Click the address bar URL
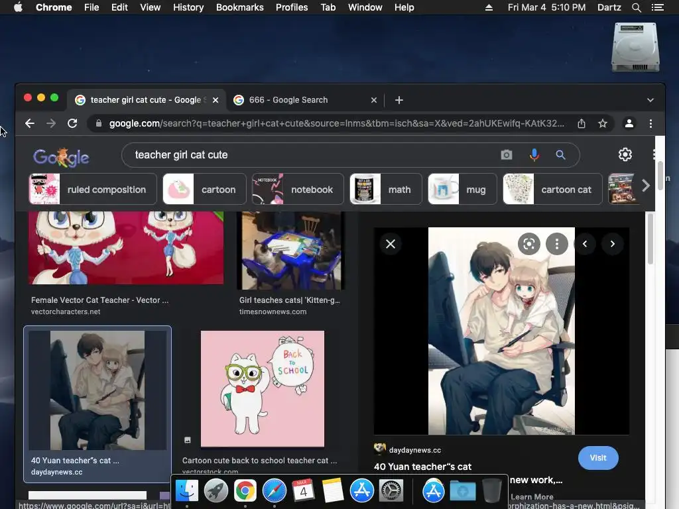The height and width of the screenshot is (509, 679). [336, 124]
